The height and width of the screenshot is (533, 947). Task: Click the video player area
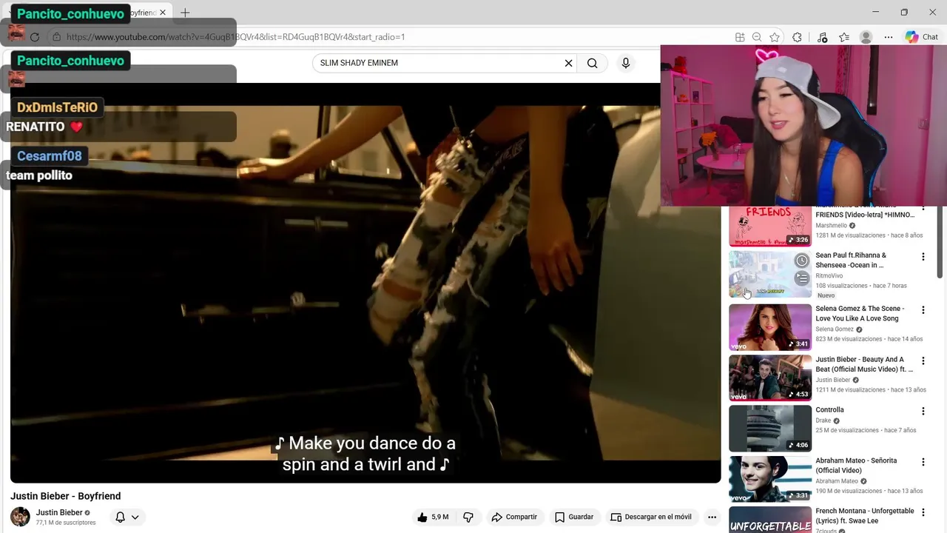[x=365, y=283]
